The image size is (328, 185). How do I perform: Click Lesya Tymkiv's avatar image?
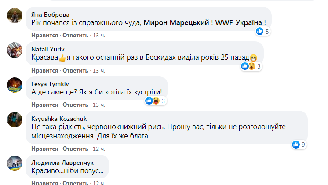click(15, 85)
